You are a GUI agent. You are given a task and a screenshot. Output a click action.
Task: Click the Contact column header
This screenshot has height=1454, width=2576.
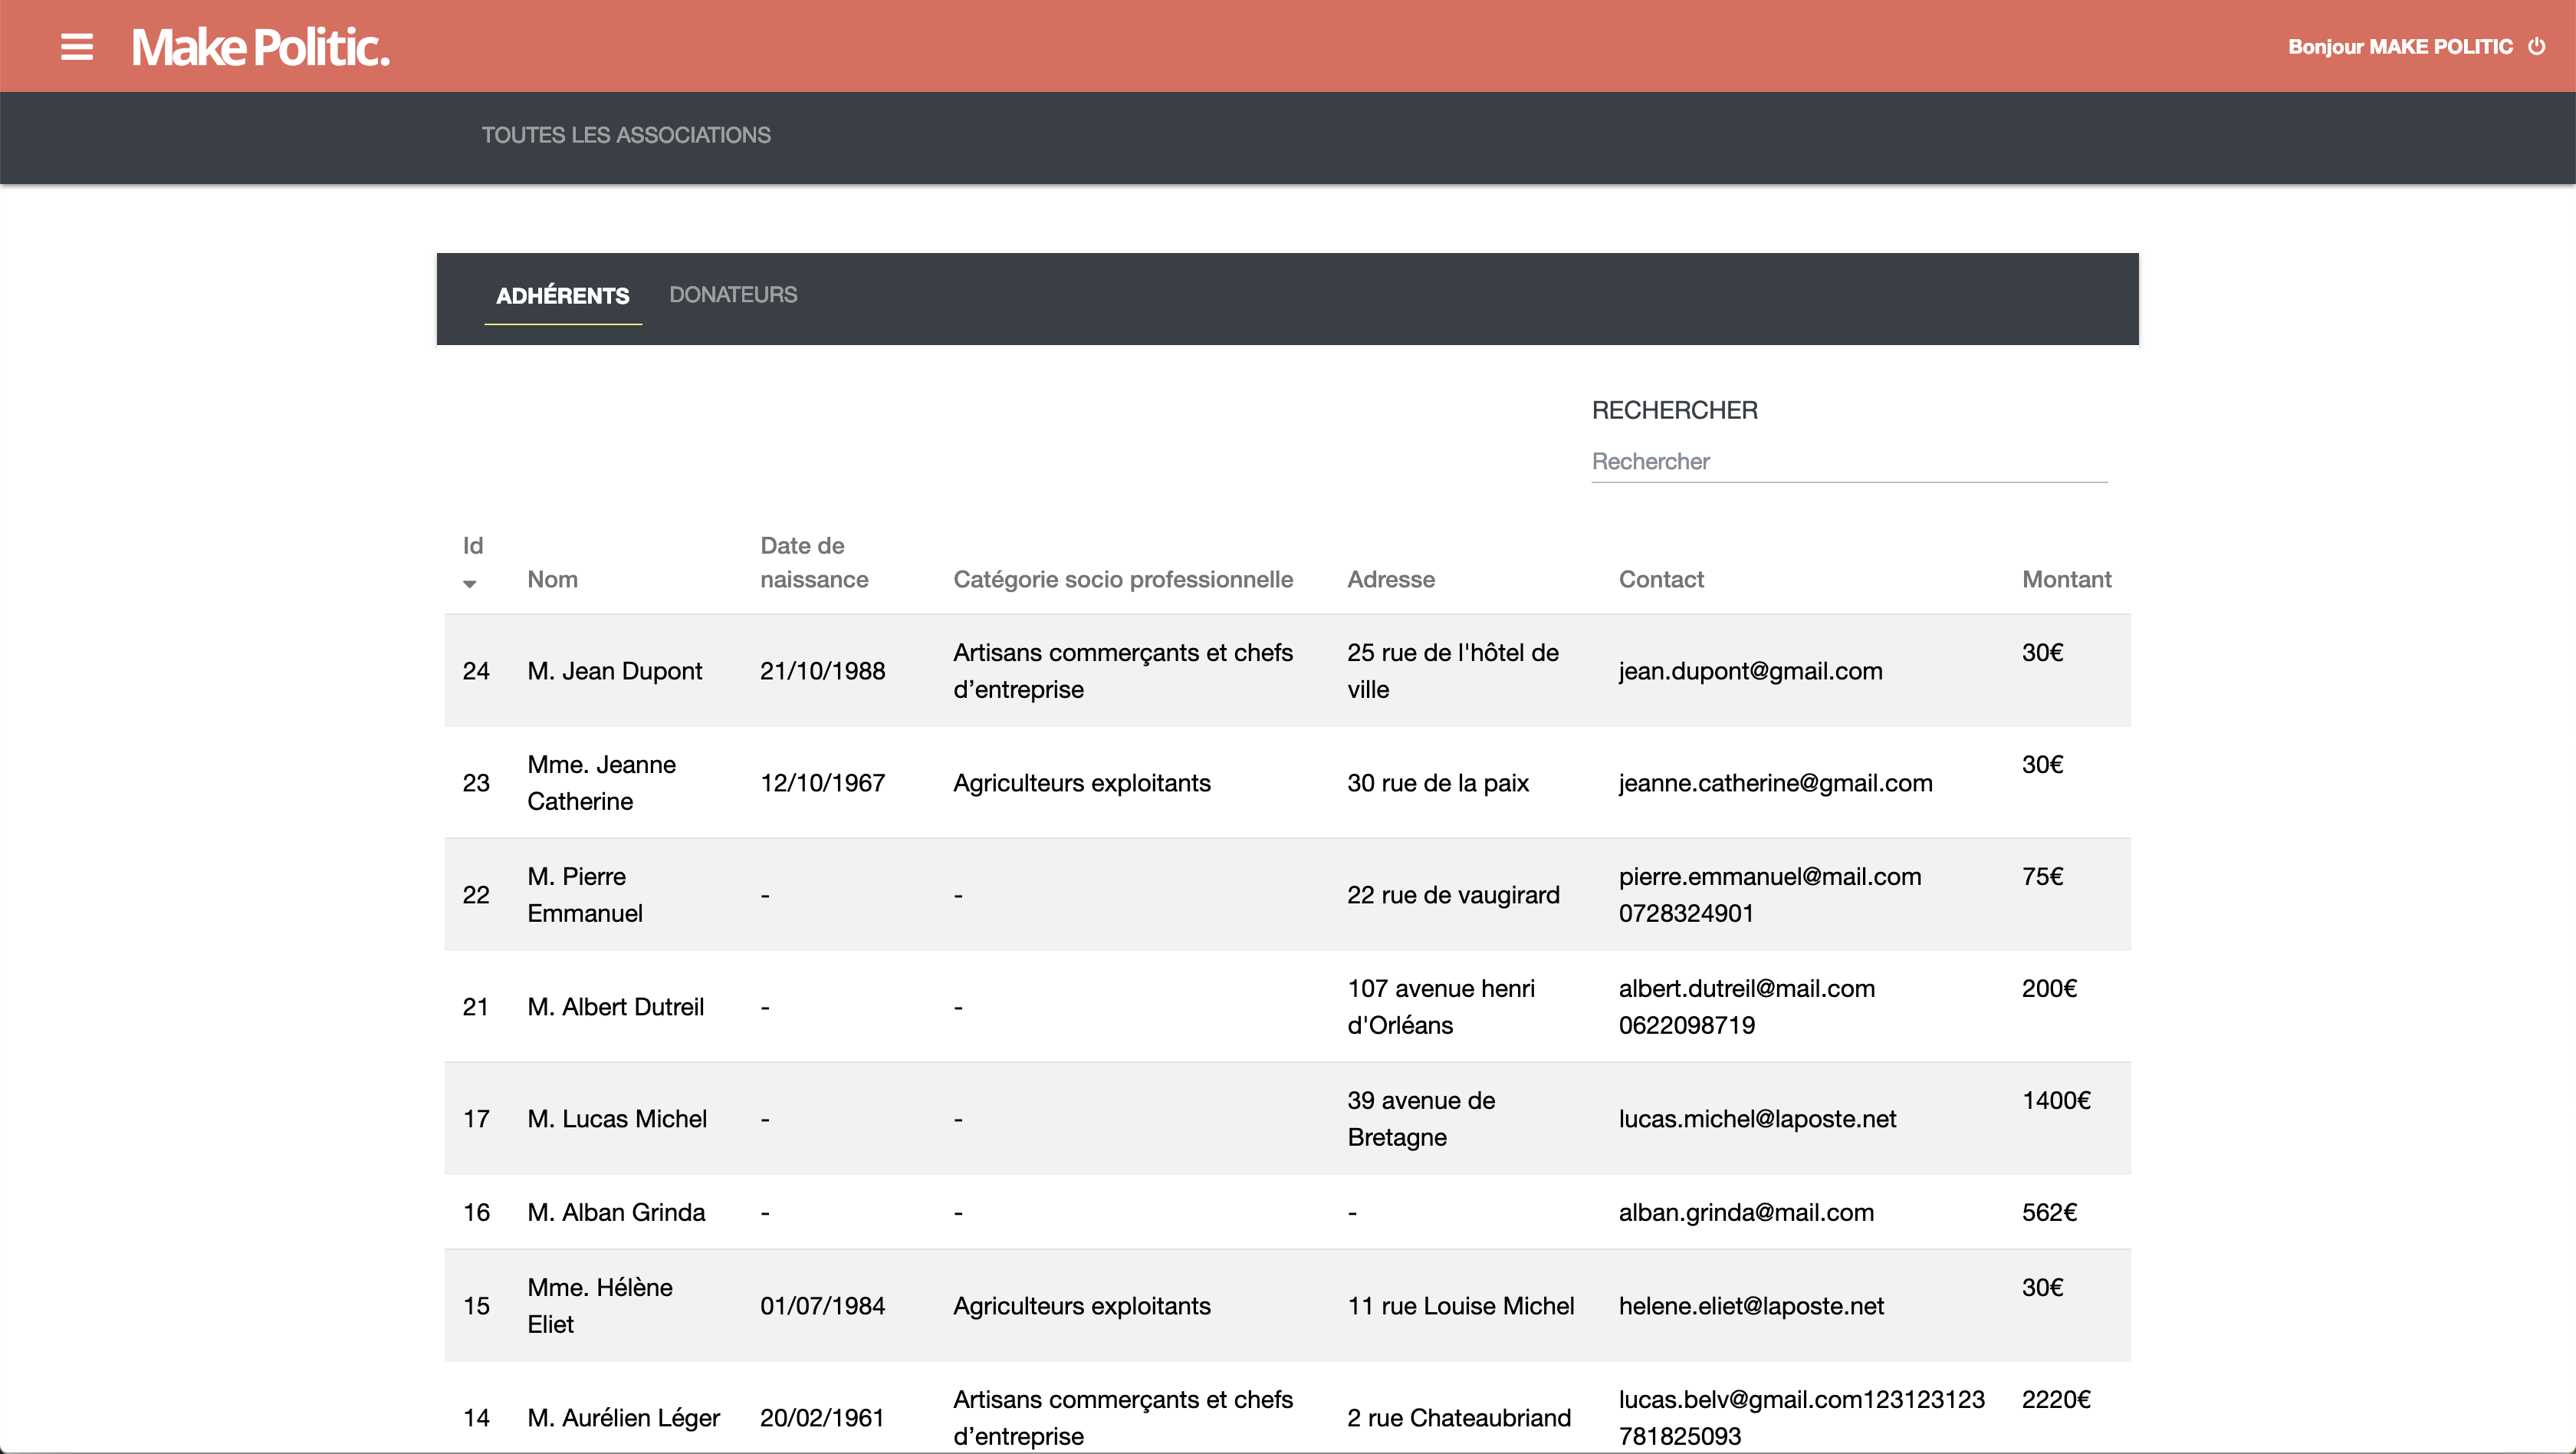pyautogui.click(x=1660, y=580)
